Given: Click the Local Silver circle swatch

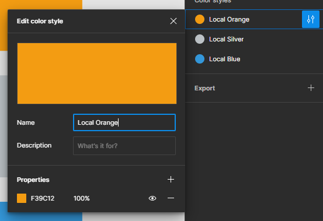Looking at the screenshot, I should coord(200,39).
